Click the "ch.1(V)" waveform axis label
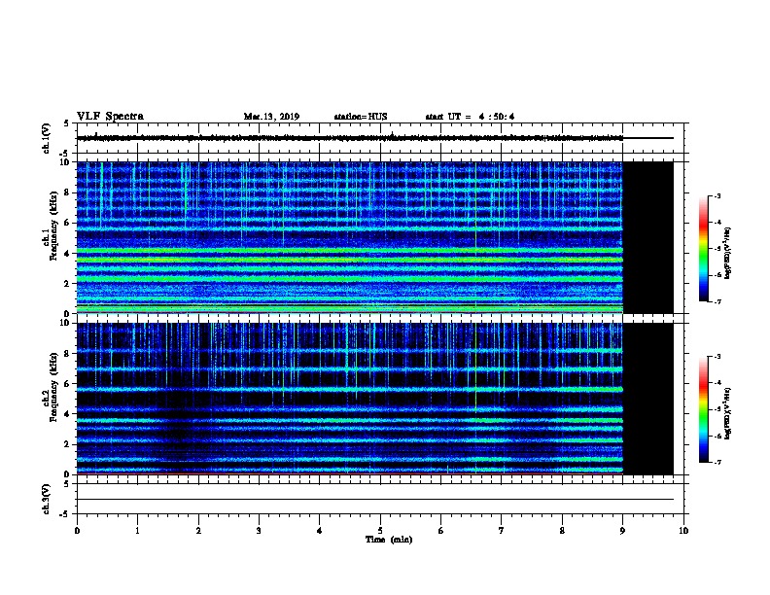The image size is (770, 595). 47,138
